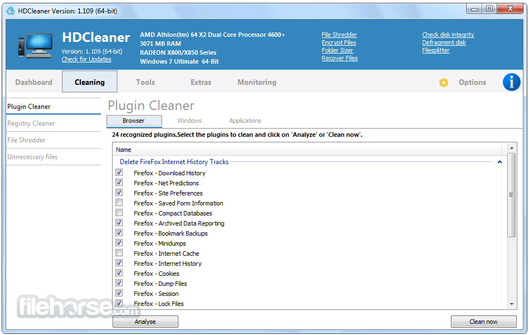Switch to the Tools tab
Screen dimensions: 529x335
click(x=145, y=82)
